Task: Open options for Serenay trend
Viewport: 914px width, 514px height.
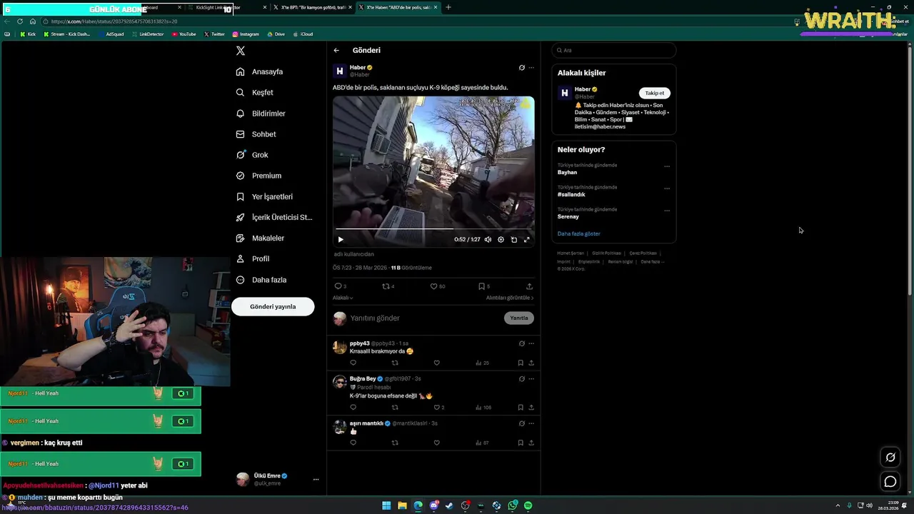Action: click(x=667, y=211)
